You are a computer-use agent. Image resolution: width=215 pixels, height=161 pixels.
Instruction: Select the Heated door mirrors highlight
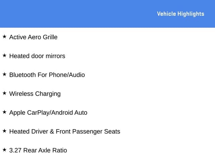click(x=37, y=56)
